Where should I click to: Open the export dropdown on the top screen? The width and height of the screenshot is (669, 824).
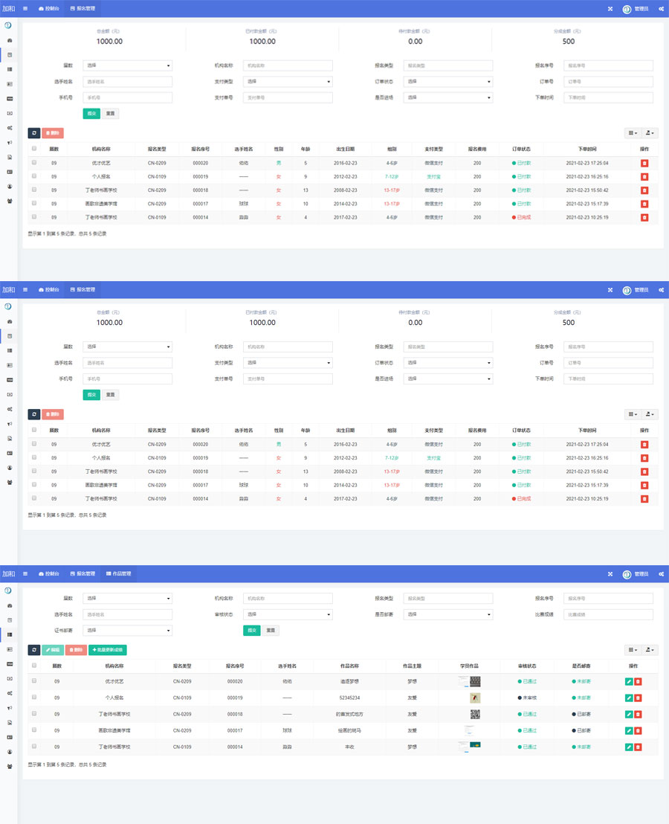click(650, 133)
